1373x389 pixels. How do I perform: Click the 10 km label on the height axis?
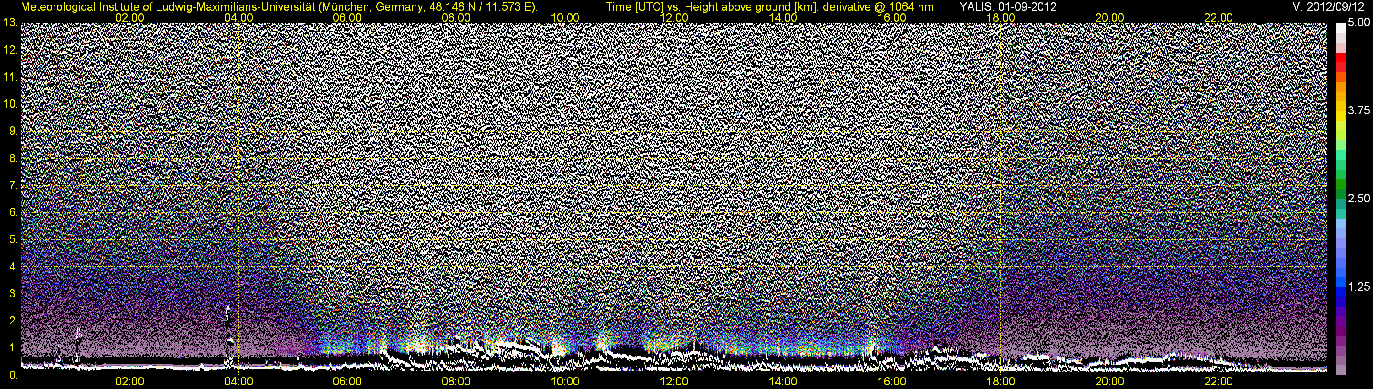[11, 103]
